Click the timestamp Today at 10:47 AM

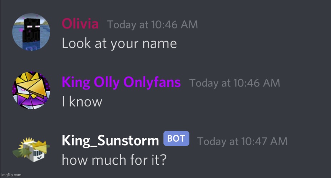(242, 141)
